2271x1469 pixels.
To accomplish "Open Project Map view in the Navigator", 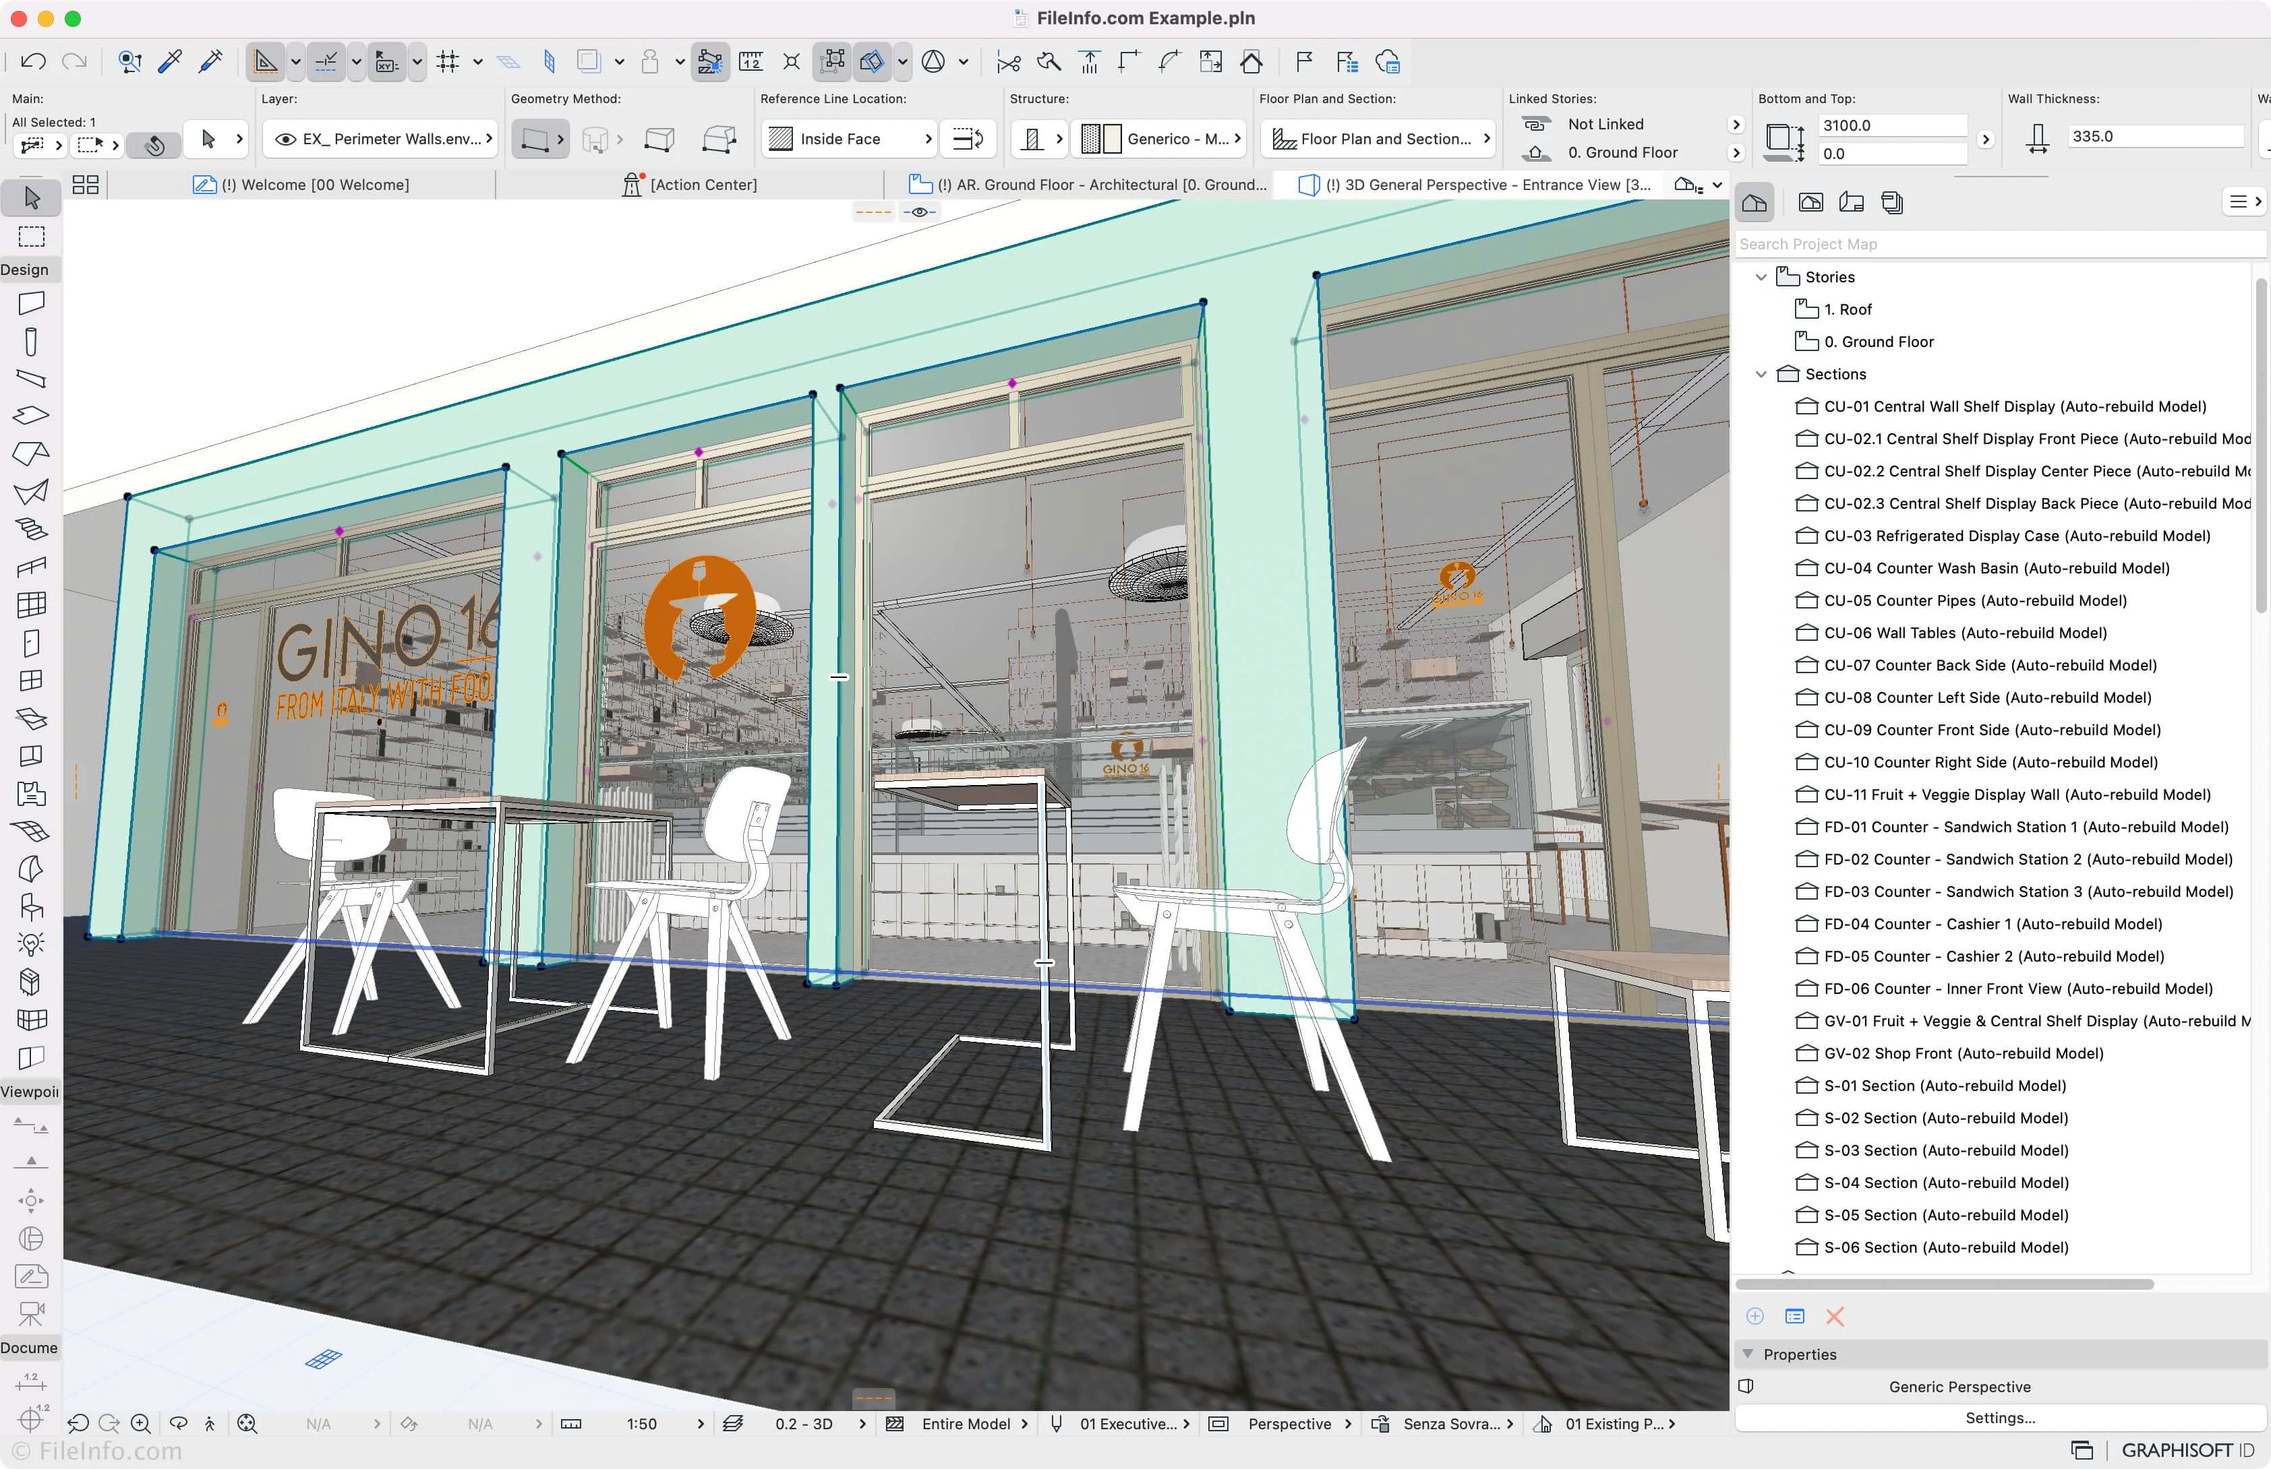I will coord(1754,201).
